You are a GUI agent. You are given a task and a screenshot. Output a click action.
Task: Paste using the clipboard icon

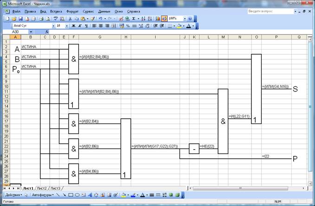pyautogui.click(x=83, y=19)
